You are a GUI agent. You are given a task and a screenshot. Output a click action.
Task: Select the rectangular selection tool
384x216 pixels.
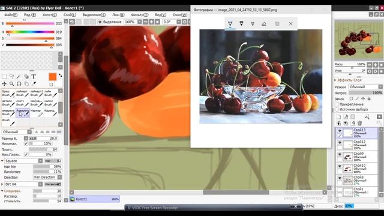[4, 77]
